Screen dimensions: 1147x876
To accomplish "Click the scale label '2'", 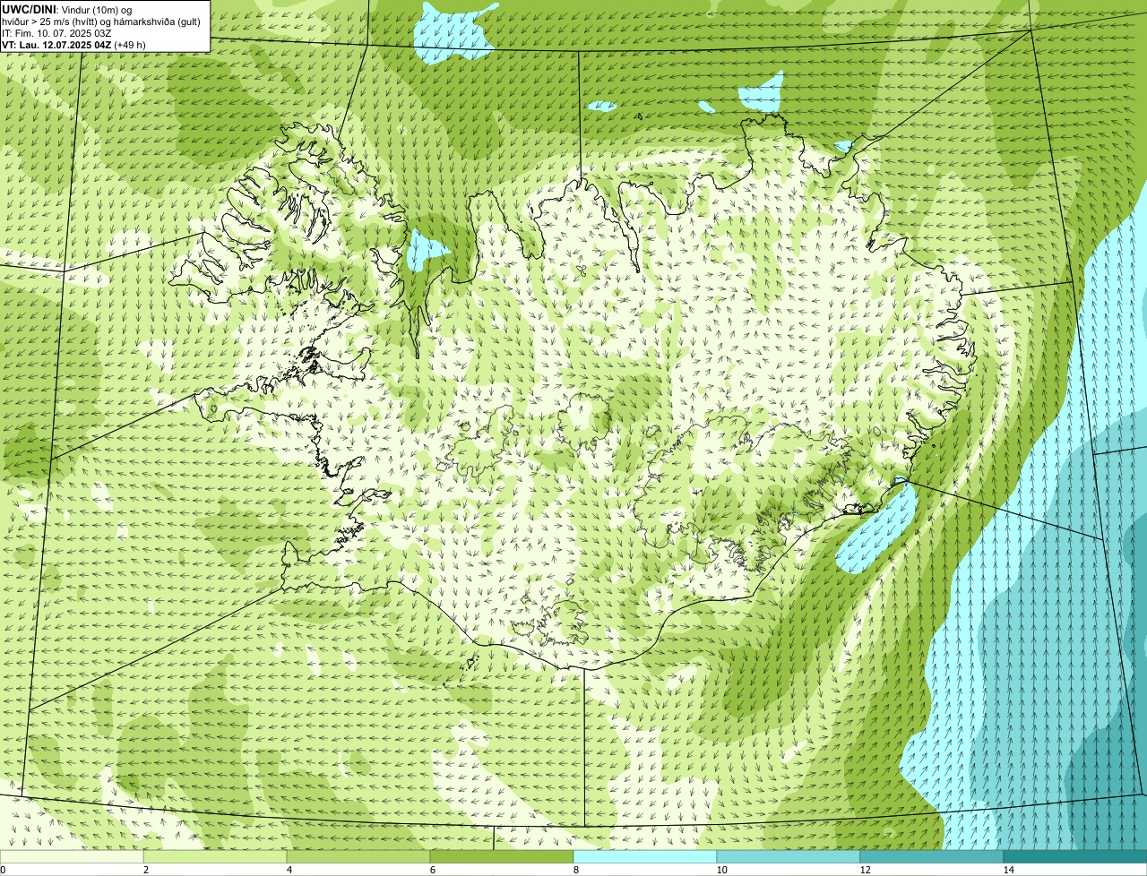I will tap(145, 870).
